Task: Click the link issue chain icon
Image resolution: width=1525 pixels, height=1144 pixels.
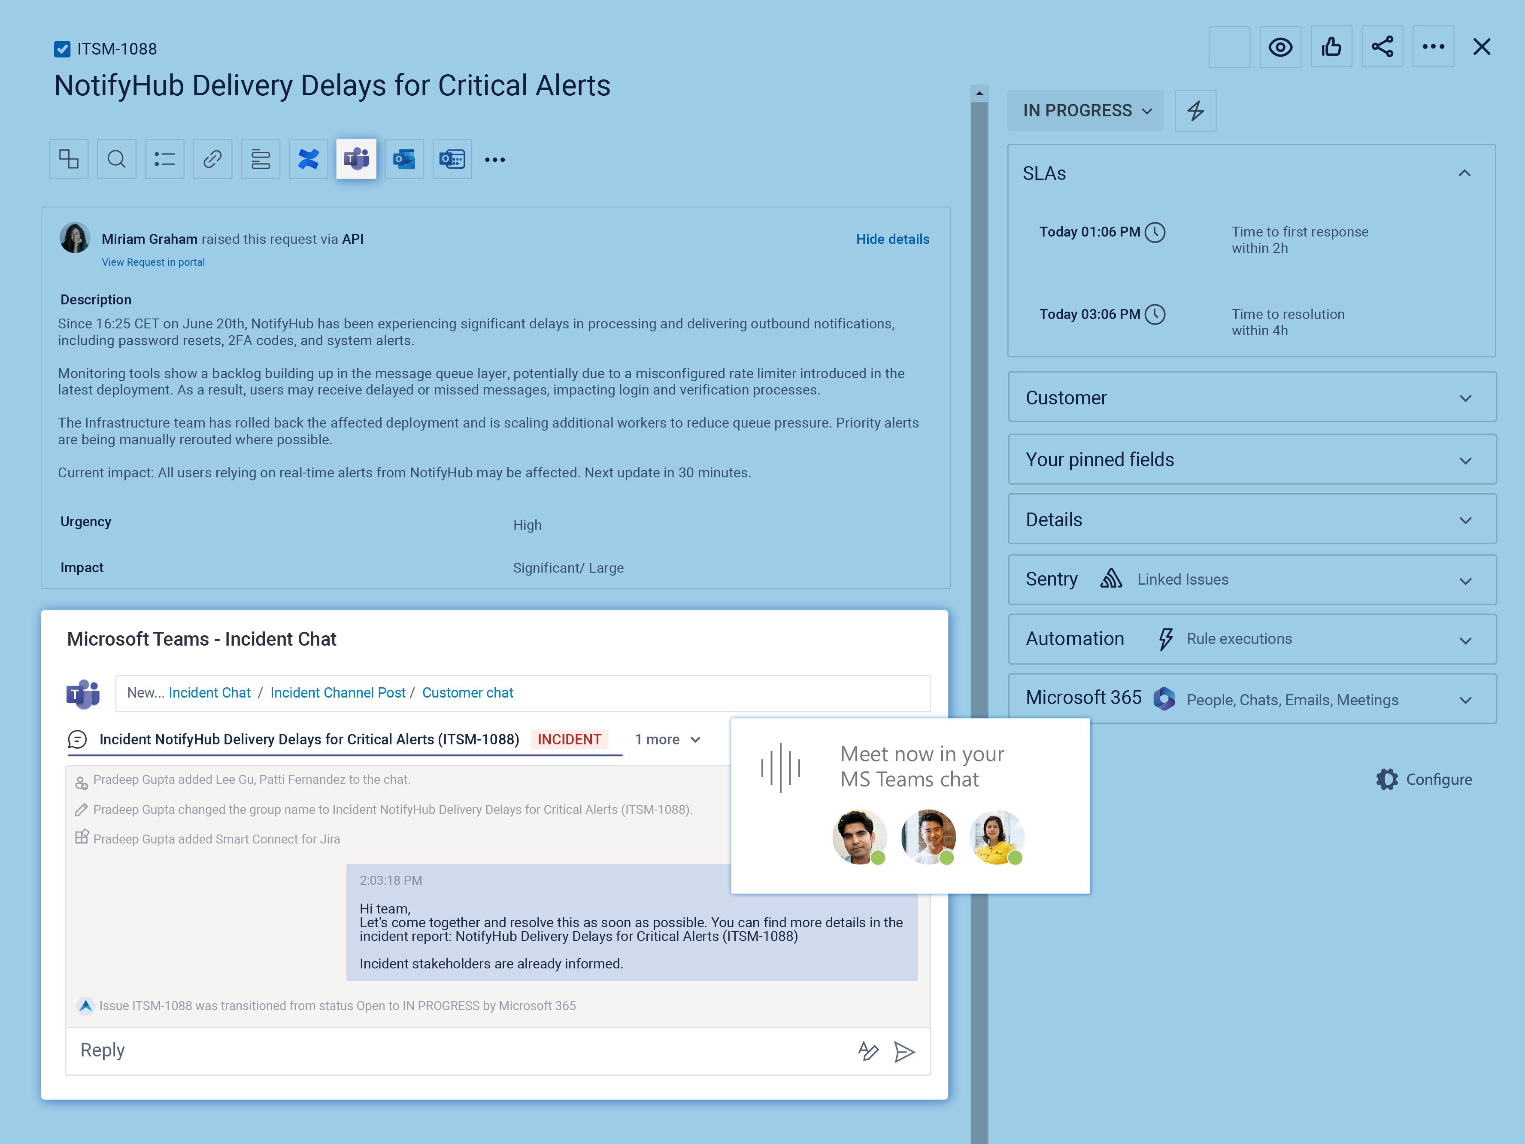Action: coord(212,159)
